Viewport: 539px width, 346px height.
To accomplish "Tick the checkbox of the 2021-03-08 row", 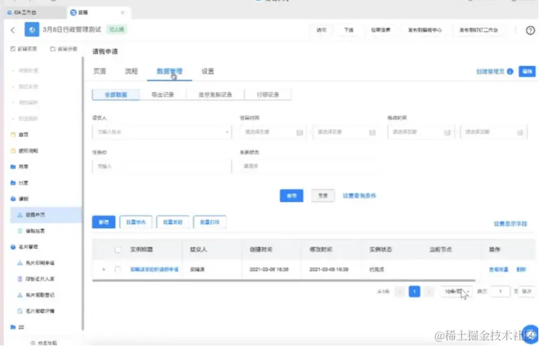I will pyautogui.click(x=117, y=270).
